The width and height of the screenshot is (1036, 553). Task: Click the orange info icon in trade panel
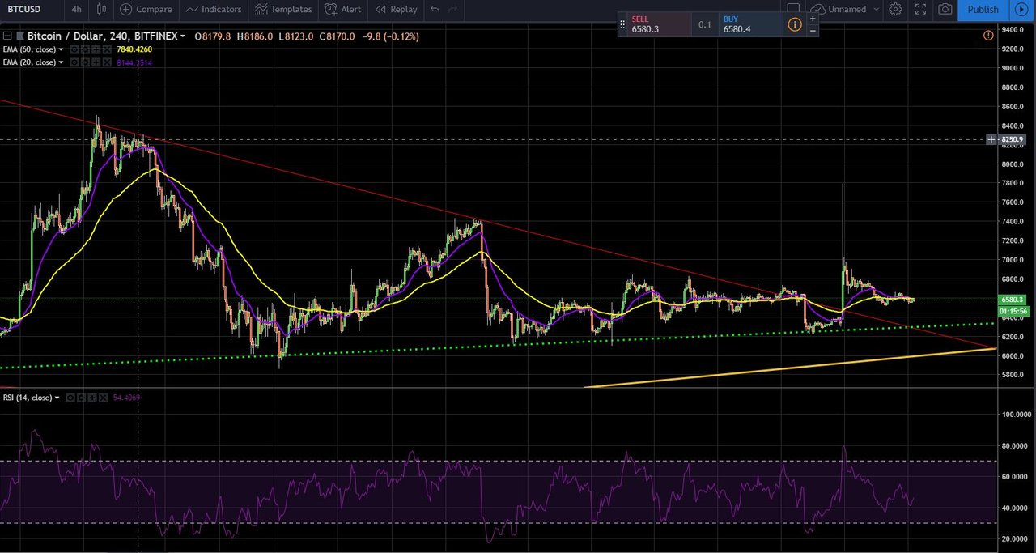coord(795,24)
